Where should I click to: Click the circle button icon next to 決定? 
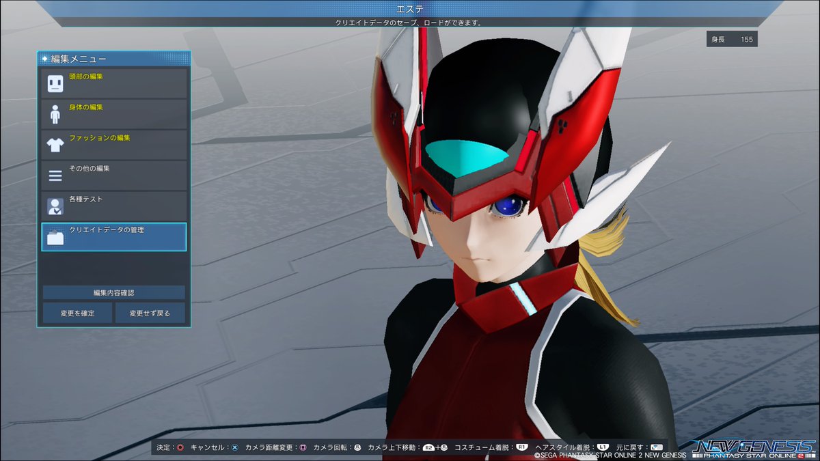pos(180,447)
